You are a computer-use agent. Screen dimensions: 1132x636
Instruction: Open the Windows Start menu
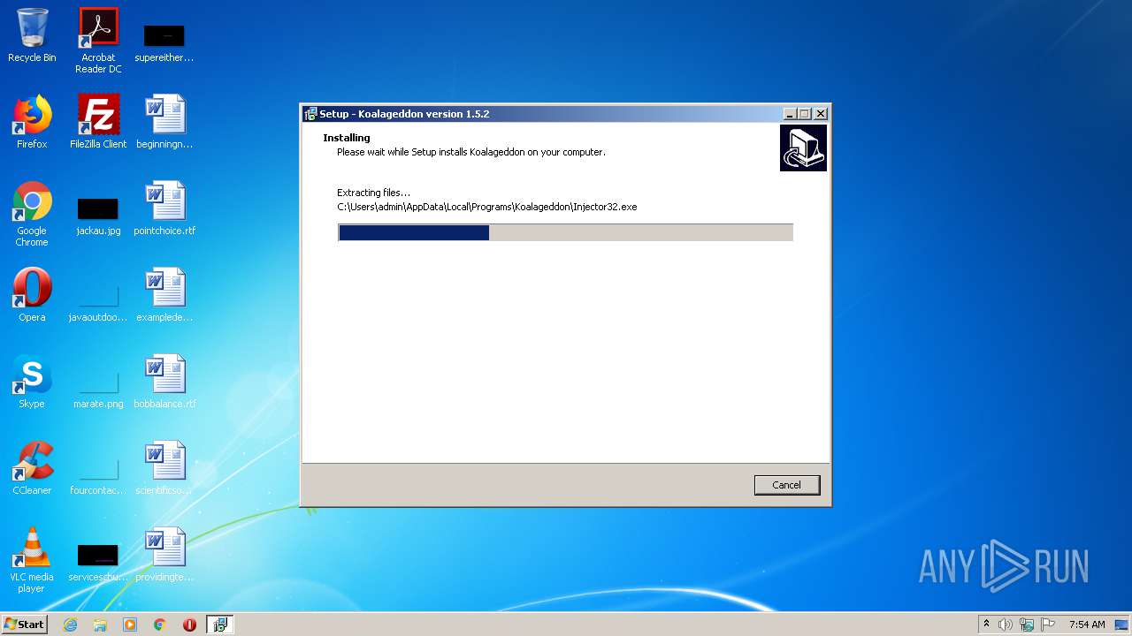25,625
